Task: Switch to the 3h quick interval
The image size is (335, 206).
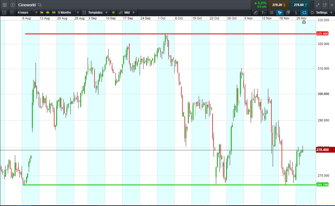Action: tap(42, 12)
